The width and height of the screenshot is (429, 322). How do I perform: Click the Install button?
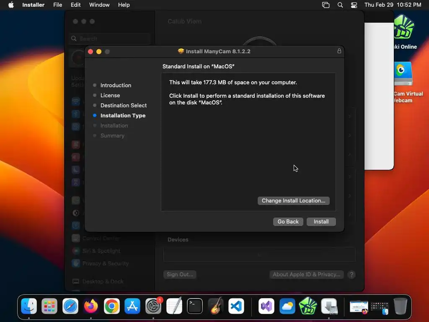pos(321,221)
